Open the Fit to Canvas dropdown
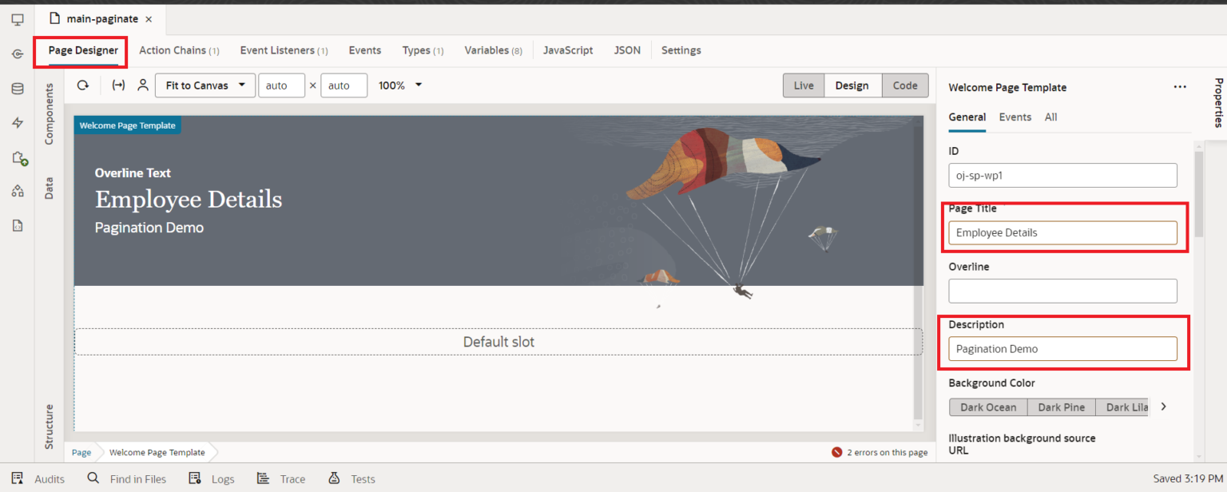The image size is (1227, 492). [x=204, y=85]
